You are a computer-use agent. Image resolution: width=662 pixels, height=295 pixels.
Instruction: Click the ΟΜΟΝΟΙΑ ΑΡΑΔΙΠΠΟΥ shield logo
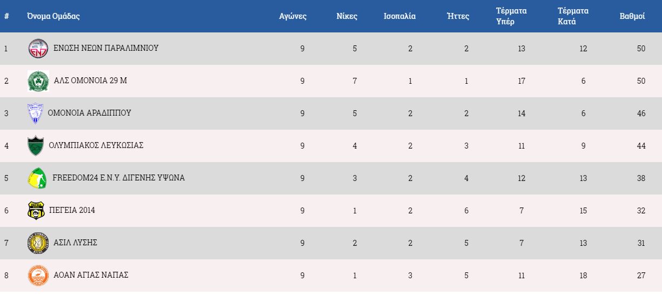(x=35, y=113)
